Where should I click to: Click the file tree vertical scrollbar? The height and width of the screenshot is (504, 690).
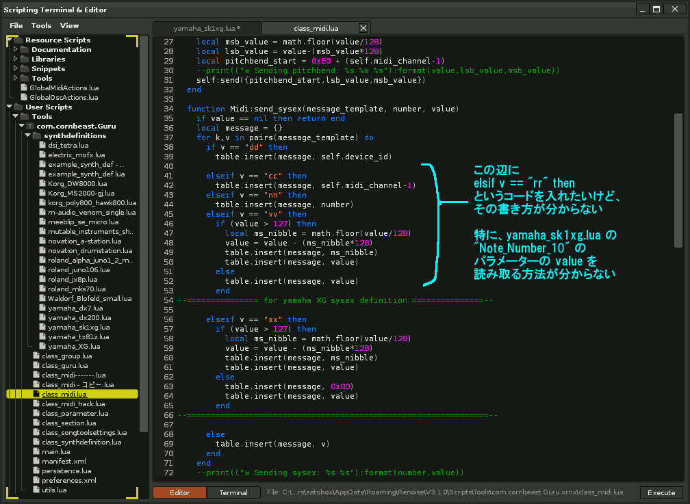pos(144,233)
